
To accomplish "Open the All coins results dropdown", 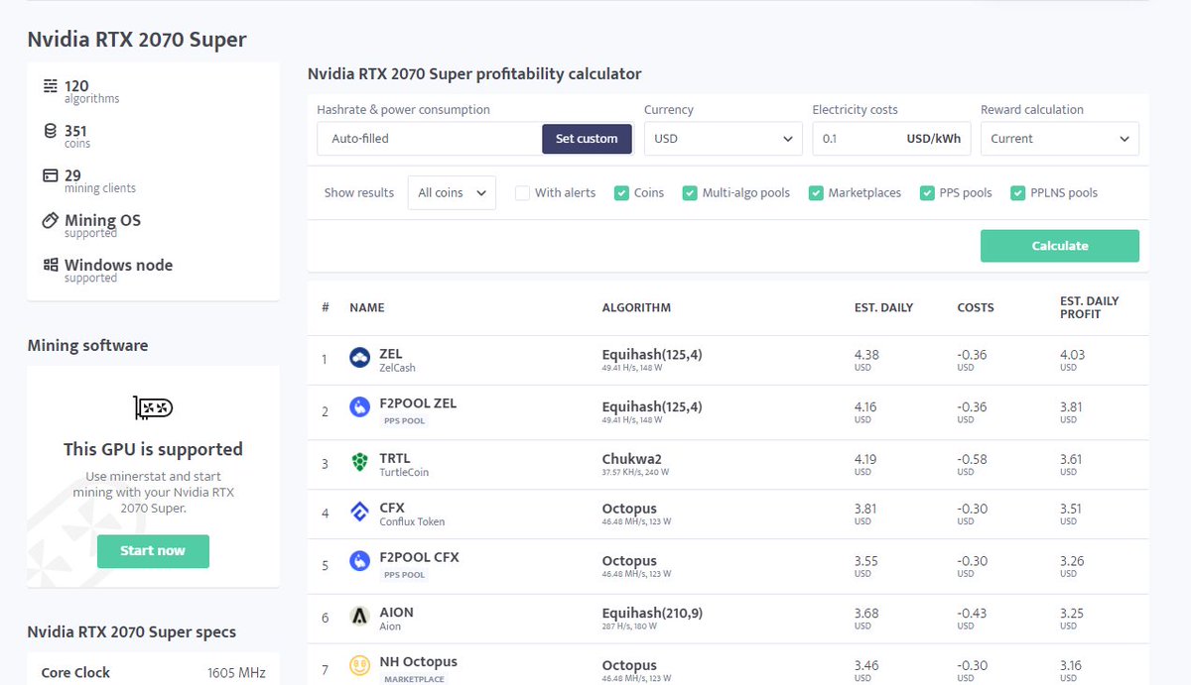I will pyautogui.click(x=452, y=193).
